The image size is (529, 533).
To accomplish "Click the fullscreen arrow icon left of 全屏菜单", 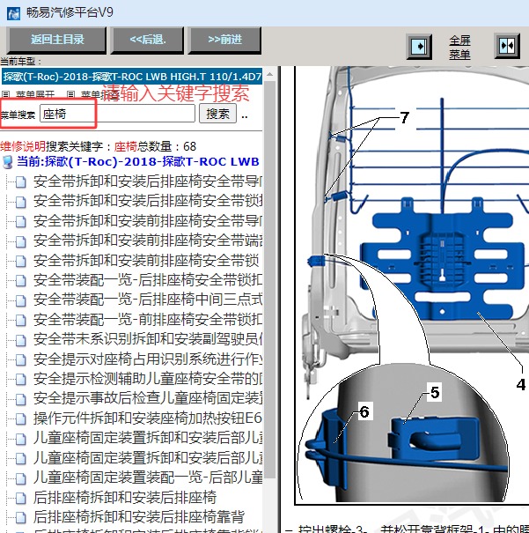I will (420, 46).
